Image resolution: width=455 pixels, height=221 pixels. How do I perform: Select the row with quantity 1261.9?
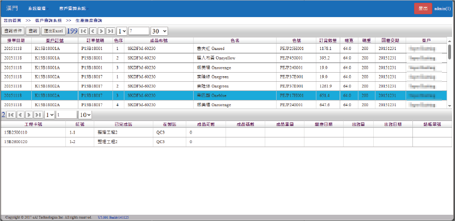(x=224, y=86)
